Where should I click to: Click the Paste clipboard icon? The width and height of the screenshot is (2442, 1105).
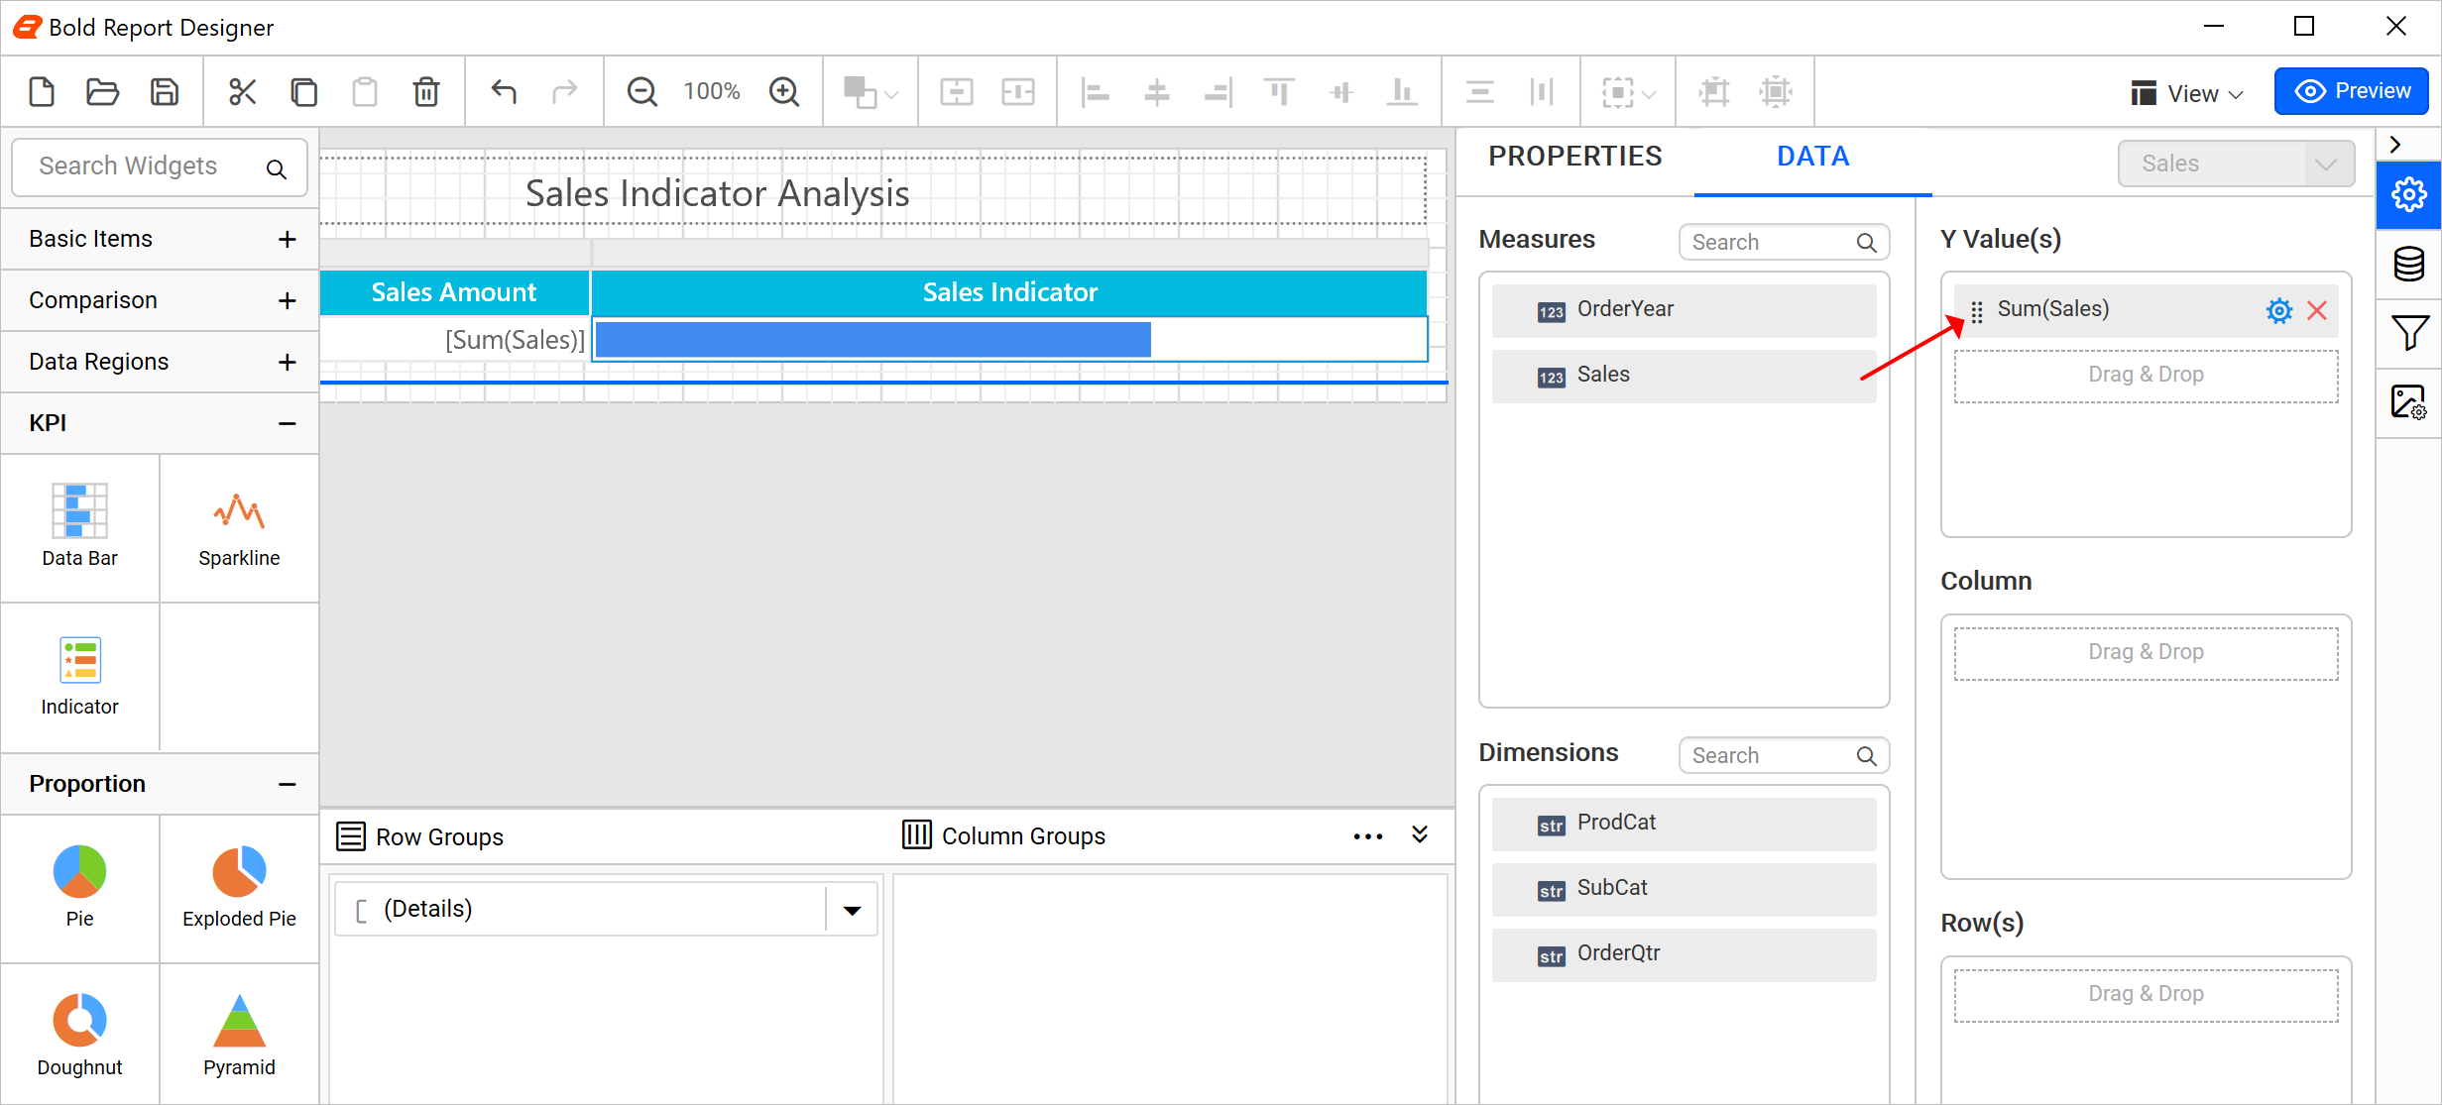click(x=365, y=92)
